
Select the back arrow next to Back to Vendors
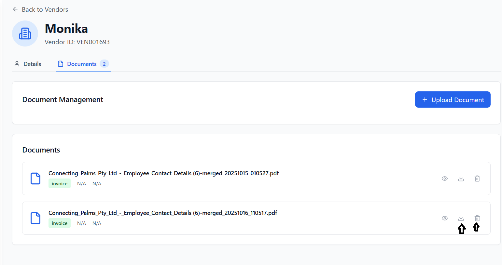click(15, 9)
